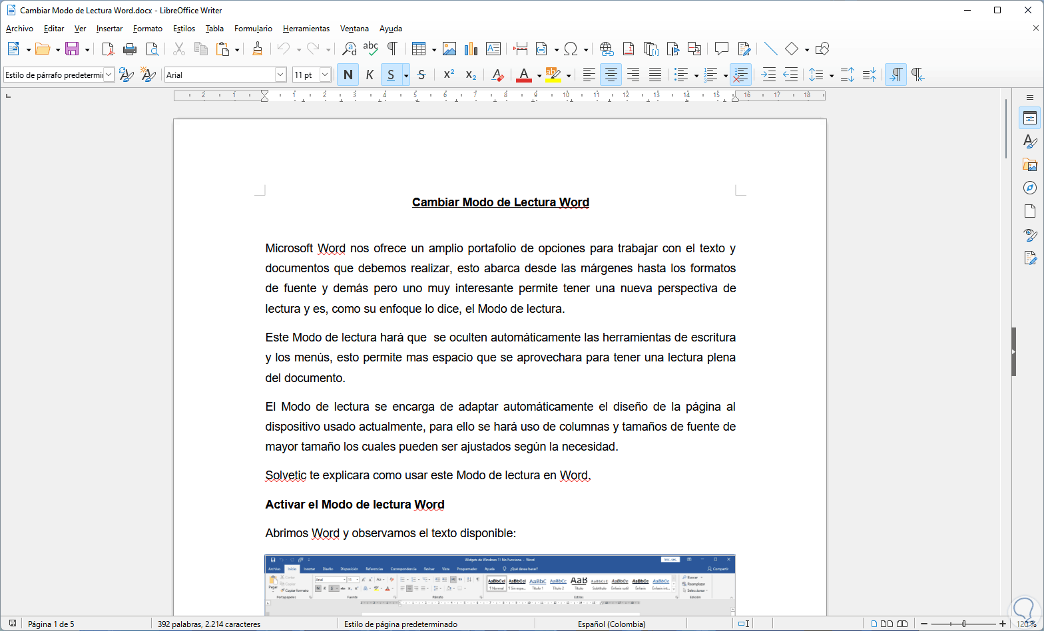Screen dimensions: 1044x631
Task: Paste from clipboard icon
Action: click(x=223, y=49)
